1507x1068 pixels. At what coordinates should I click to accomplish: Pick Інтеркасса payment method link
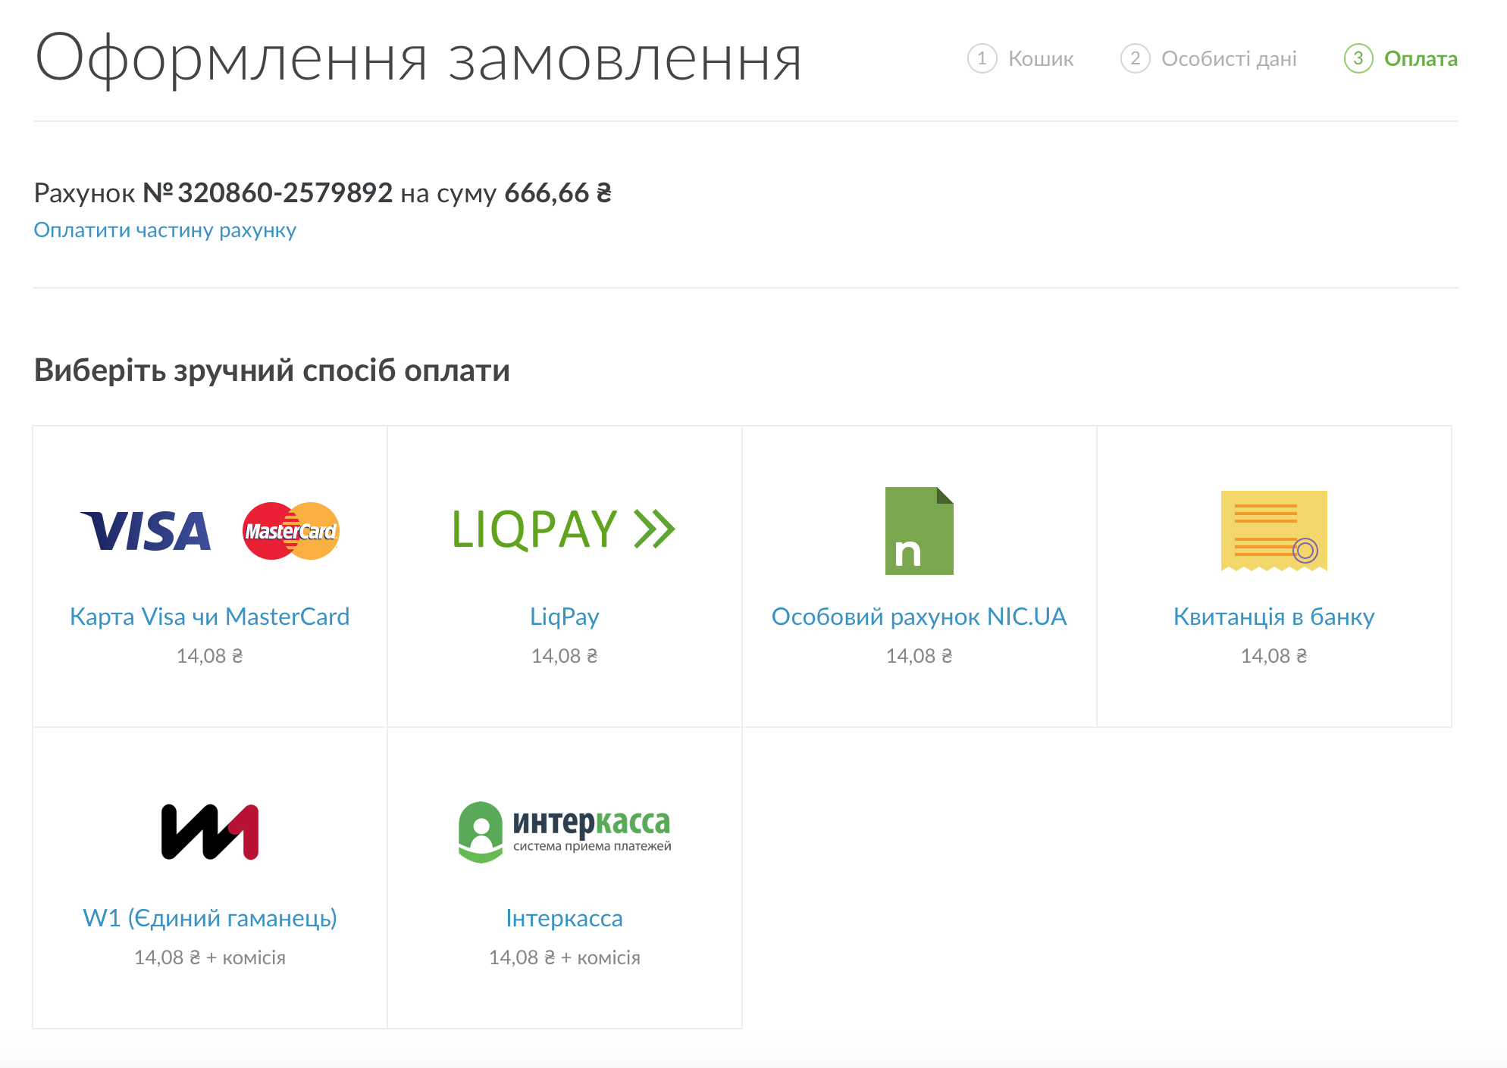pyautogui.click(x=565, y=918)
